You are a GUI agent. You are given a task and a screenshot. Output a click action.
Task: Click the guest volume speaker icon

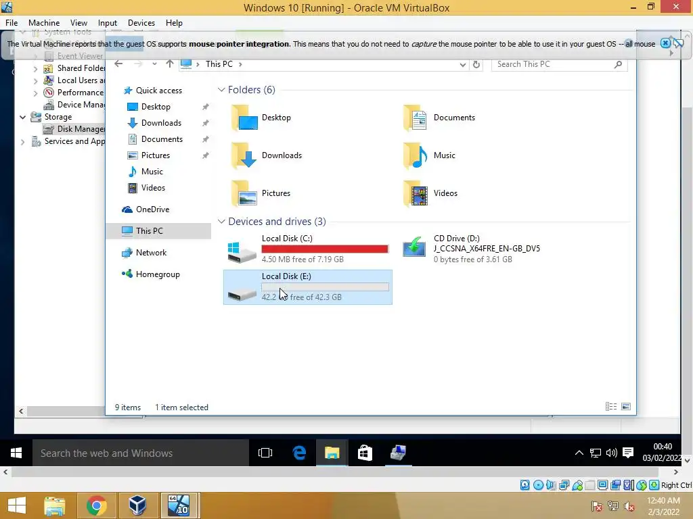tap(612, 452)
